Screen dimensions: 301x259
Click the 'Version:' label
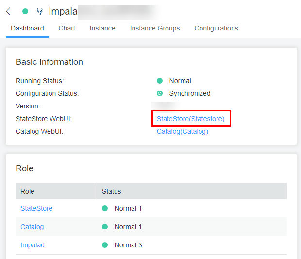click(28, 106)
